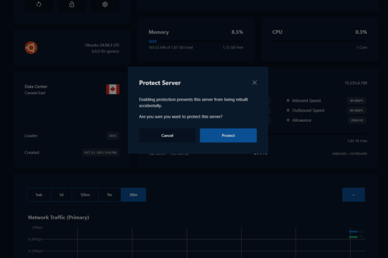
Task: Select the 1wk traffic range
Action: (39, 195)
